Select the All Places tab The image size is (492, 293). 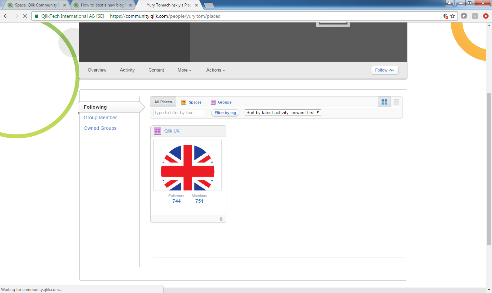163,102
